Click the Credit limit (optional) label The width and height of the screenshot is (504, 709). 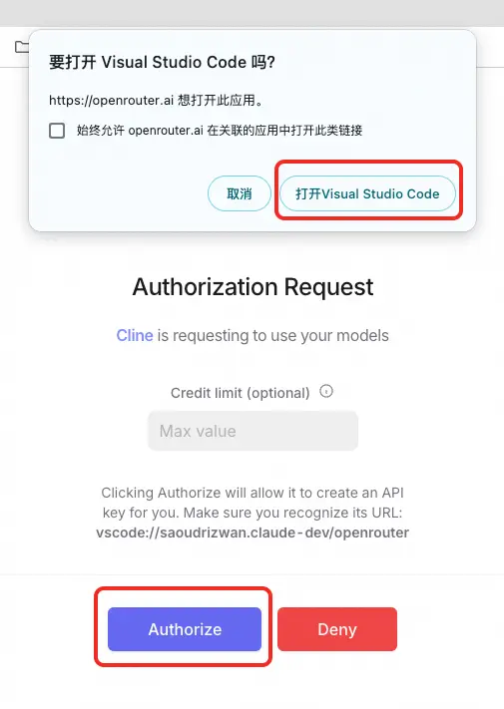coord(241,393)
